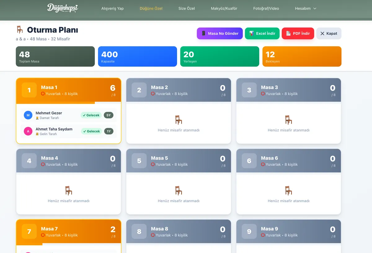The width and height of the screenshot is (372, 253).
Task: Select the Masa 9 number badge
Action: click(249, 232)
